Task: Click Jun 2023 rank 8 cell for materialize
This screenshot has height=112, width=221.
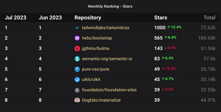Action: pos(40,100)
